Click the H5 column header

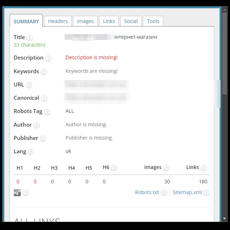coord(89,168)
